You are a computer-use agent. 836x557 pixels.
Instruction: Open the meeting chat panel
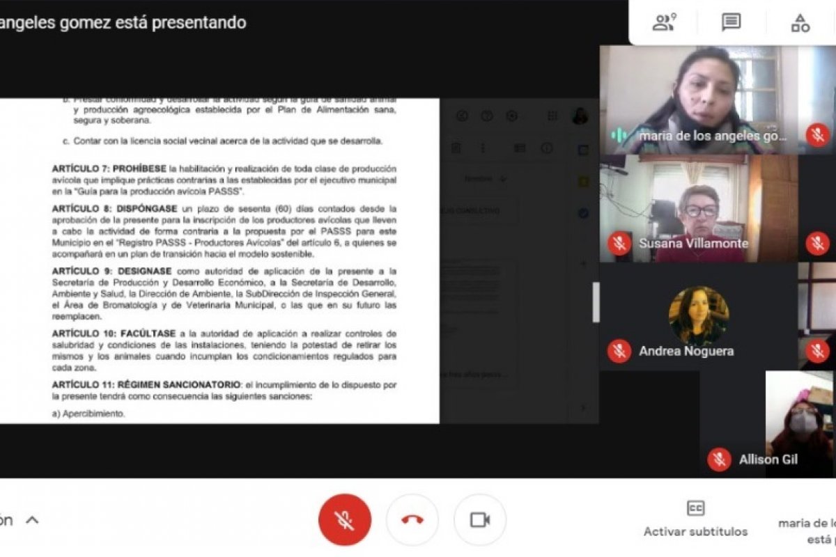(x=731, y=23)
